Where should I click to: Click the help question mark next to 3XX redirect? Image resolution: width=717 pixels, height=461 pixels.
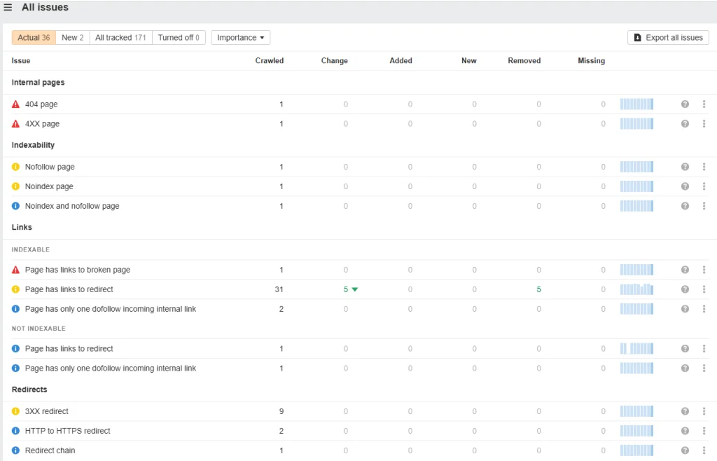coord(685,411)
